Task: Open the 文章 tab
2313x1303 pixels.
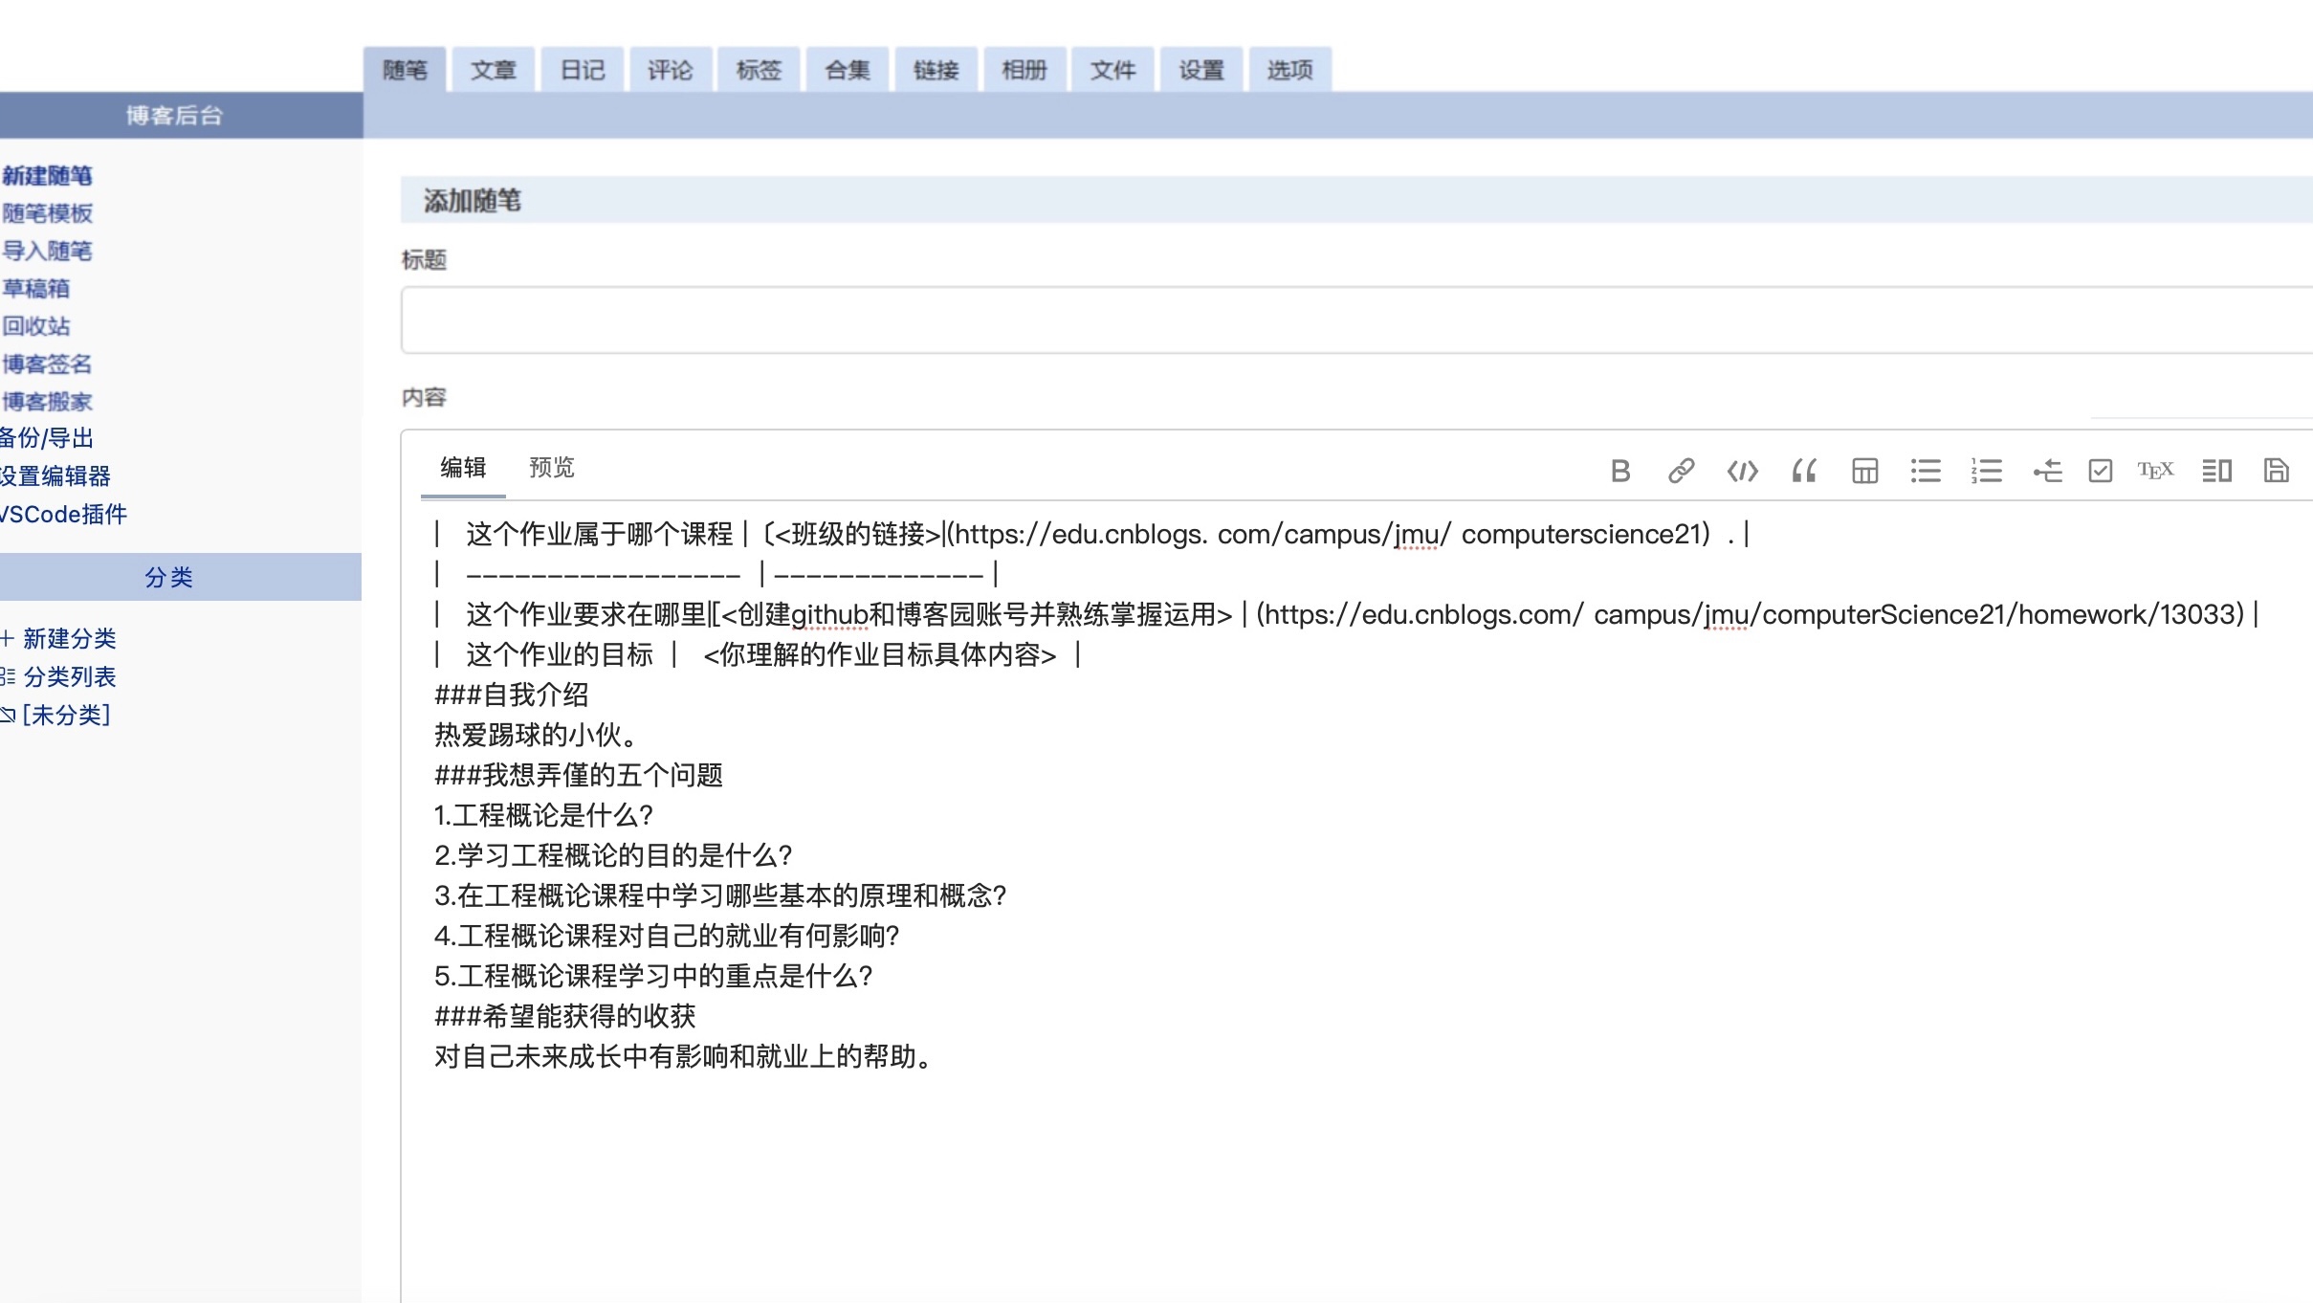Action: (494, 70)
